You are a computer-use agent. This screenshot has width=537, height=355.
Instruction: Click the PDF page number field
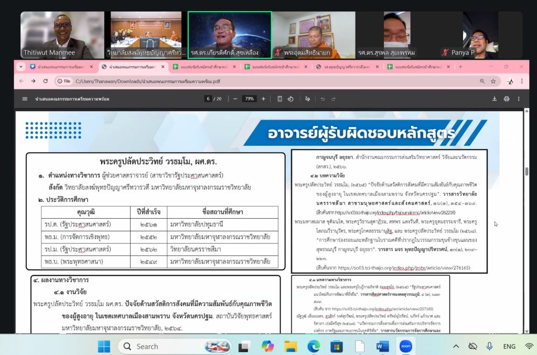[208, 99]
